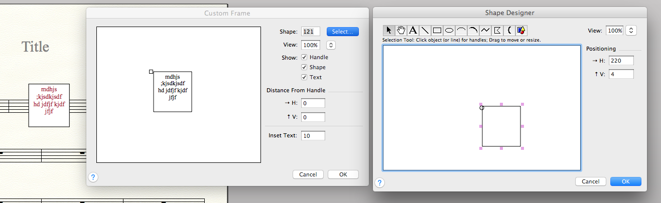Uncheck the Handle checkbox
The width and height of the screenshot is (661, 203).
tap(304, 57)
